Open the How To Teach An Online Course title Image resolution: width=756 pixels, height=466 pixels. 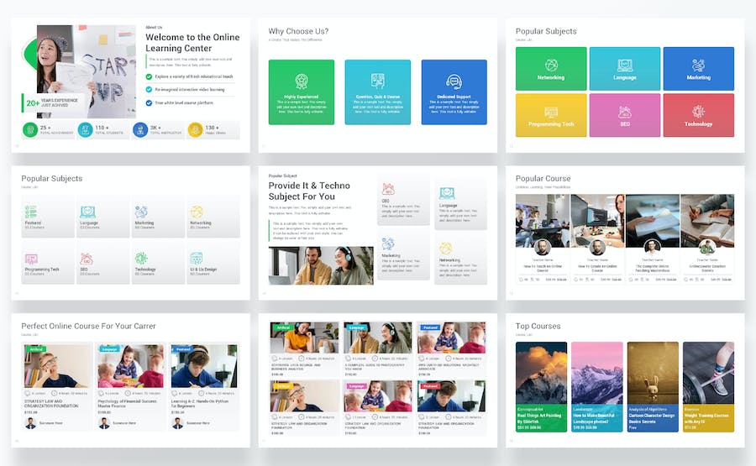click(x=543, y=269)
